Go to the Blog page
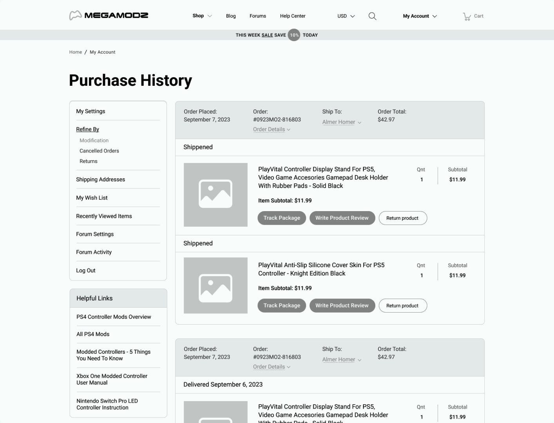The image size is (554, 423). click(x=231, y=16)
